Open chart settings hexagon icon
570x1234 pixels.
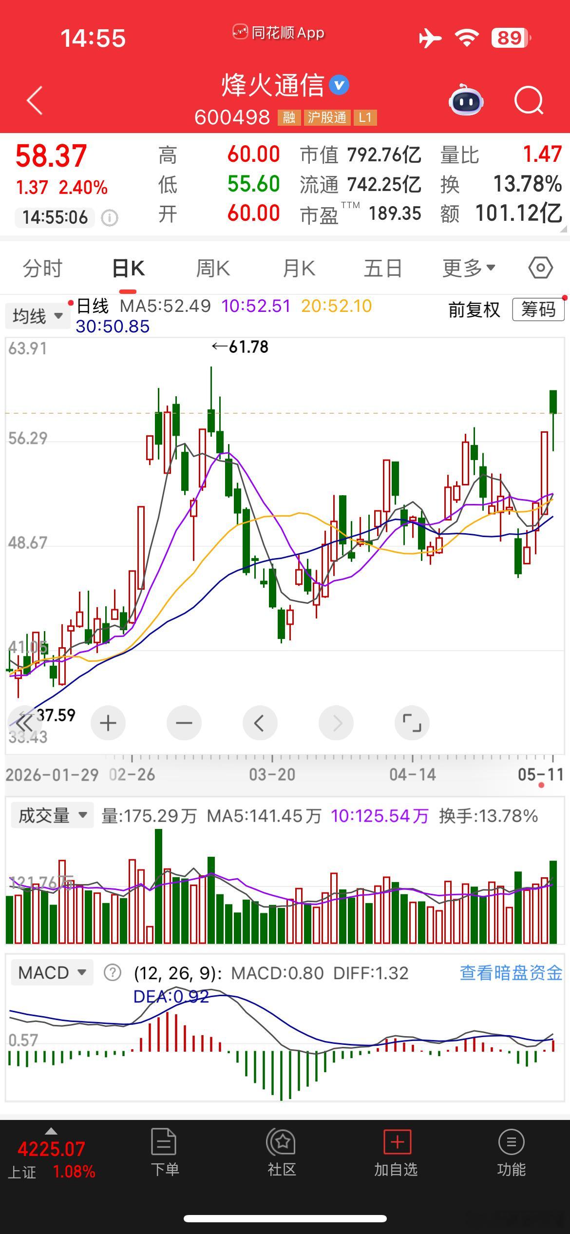(540, 268)
